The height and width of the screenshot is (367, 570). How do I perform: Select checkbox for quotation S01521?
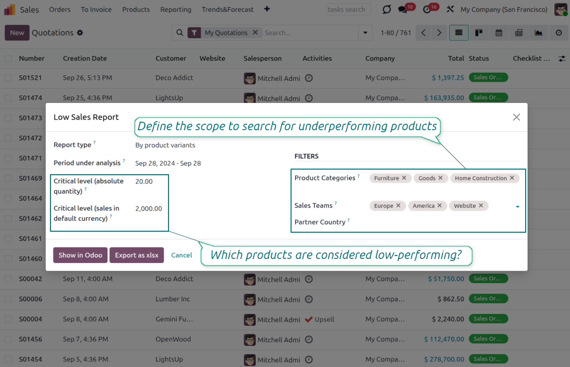(x=8, y=78)
